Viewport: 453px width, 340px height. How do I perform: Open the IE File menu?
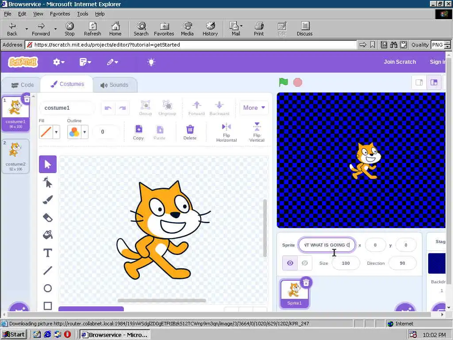point(8,14)
